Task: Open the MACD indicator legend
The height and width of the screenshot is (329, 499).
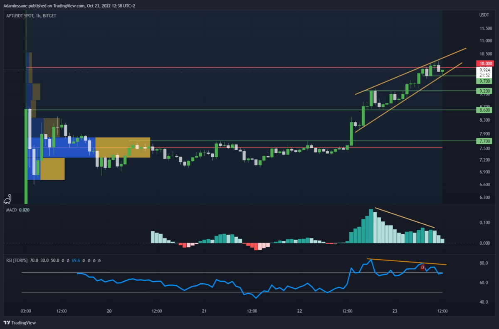Action: tap(16, 210)
